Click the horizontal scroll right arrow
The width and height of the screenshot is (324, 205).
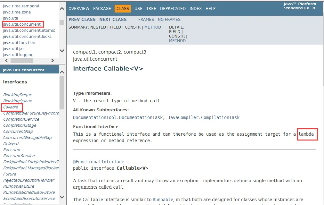point(52,60)
